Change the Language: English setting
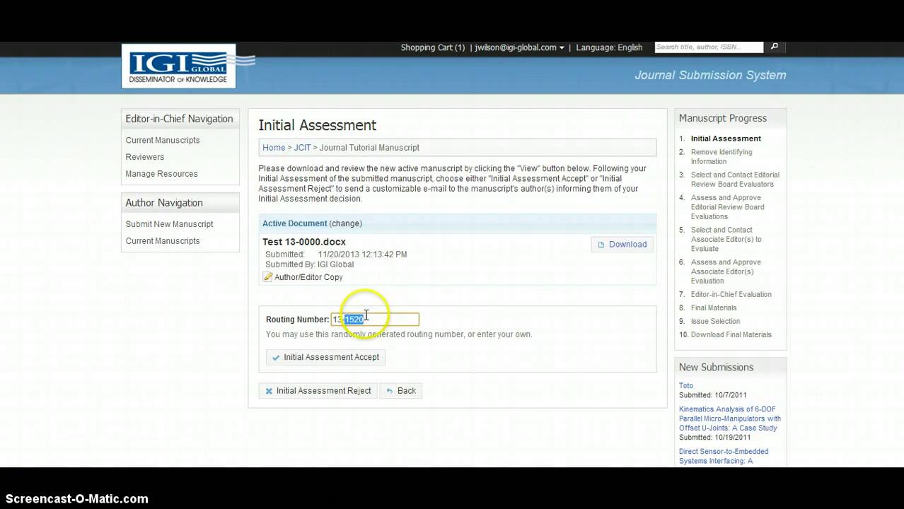The height and width of the screenshot is (509, 904). 609,47
